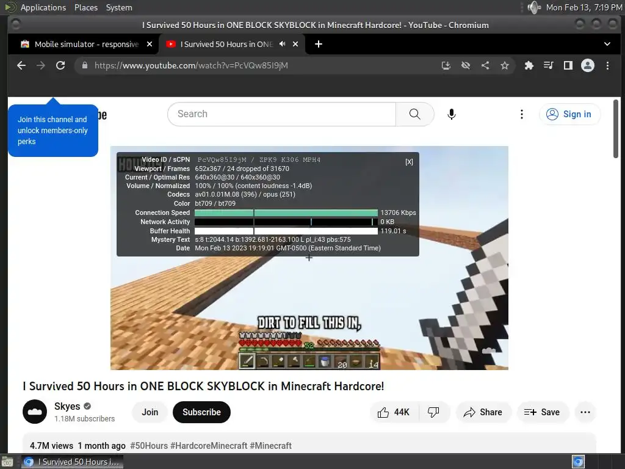This screenshot has width=625, height=469.
Task: Save video to a playlist
Action: point(542,412)
